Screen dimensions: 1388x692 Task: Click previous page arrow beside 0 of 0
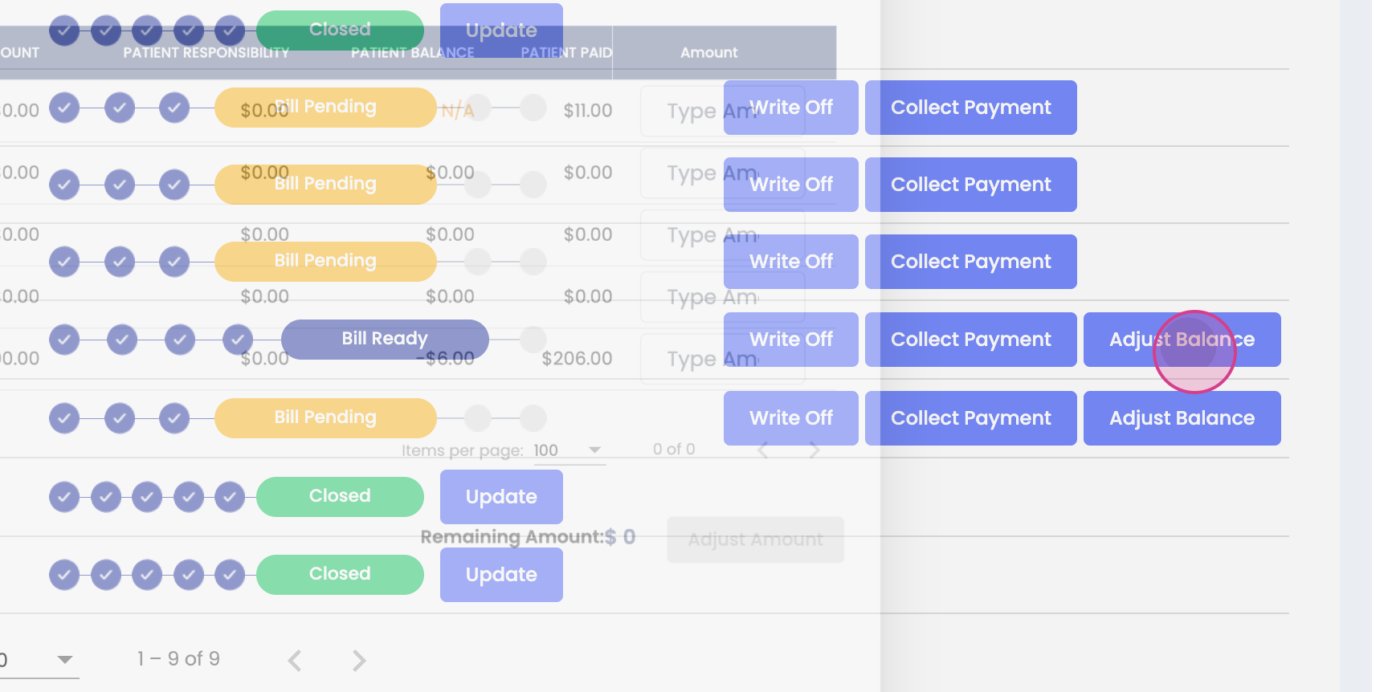point(763,450)
